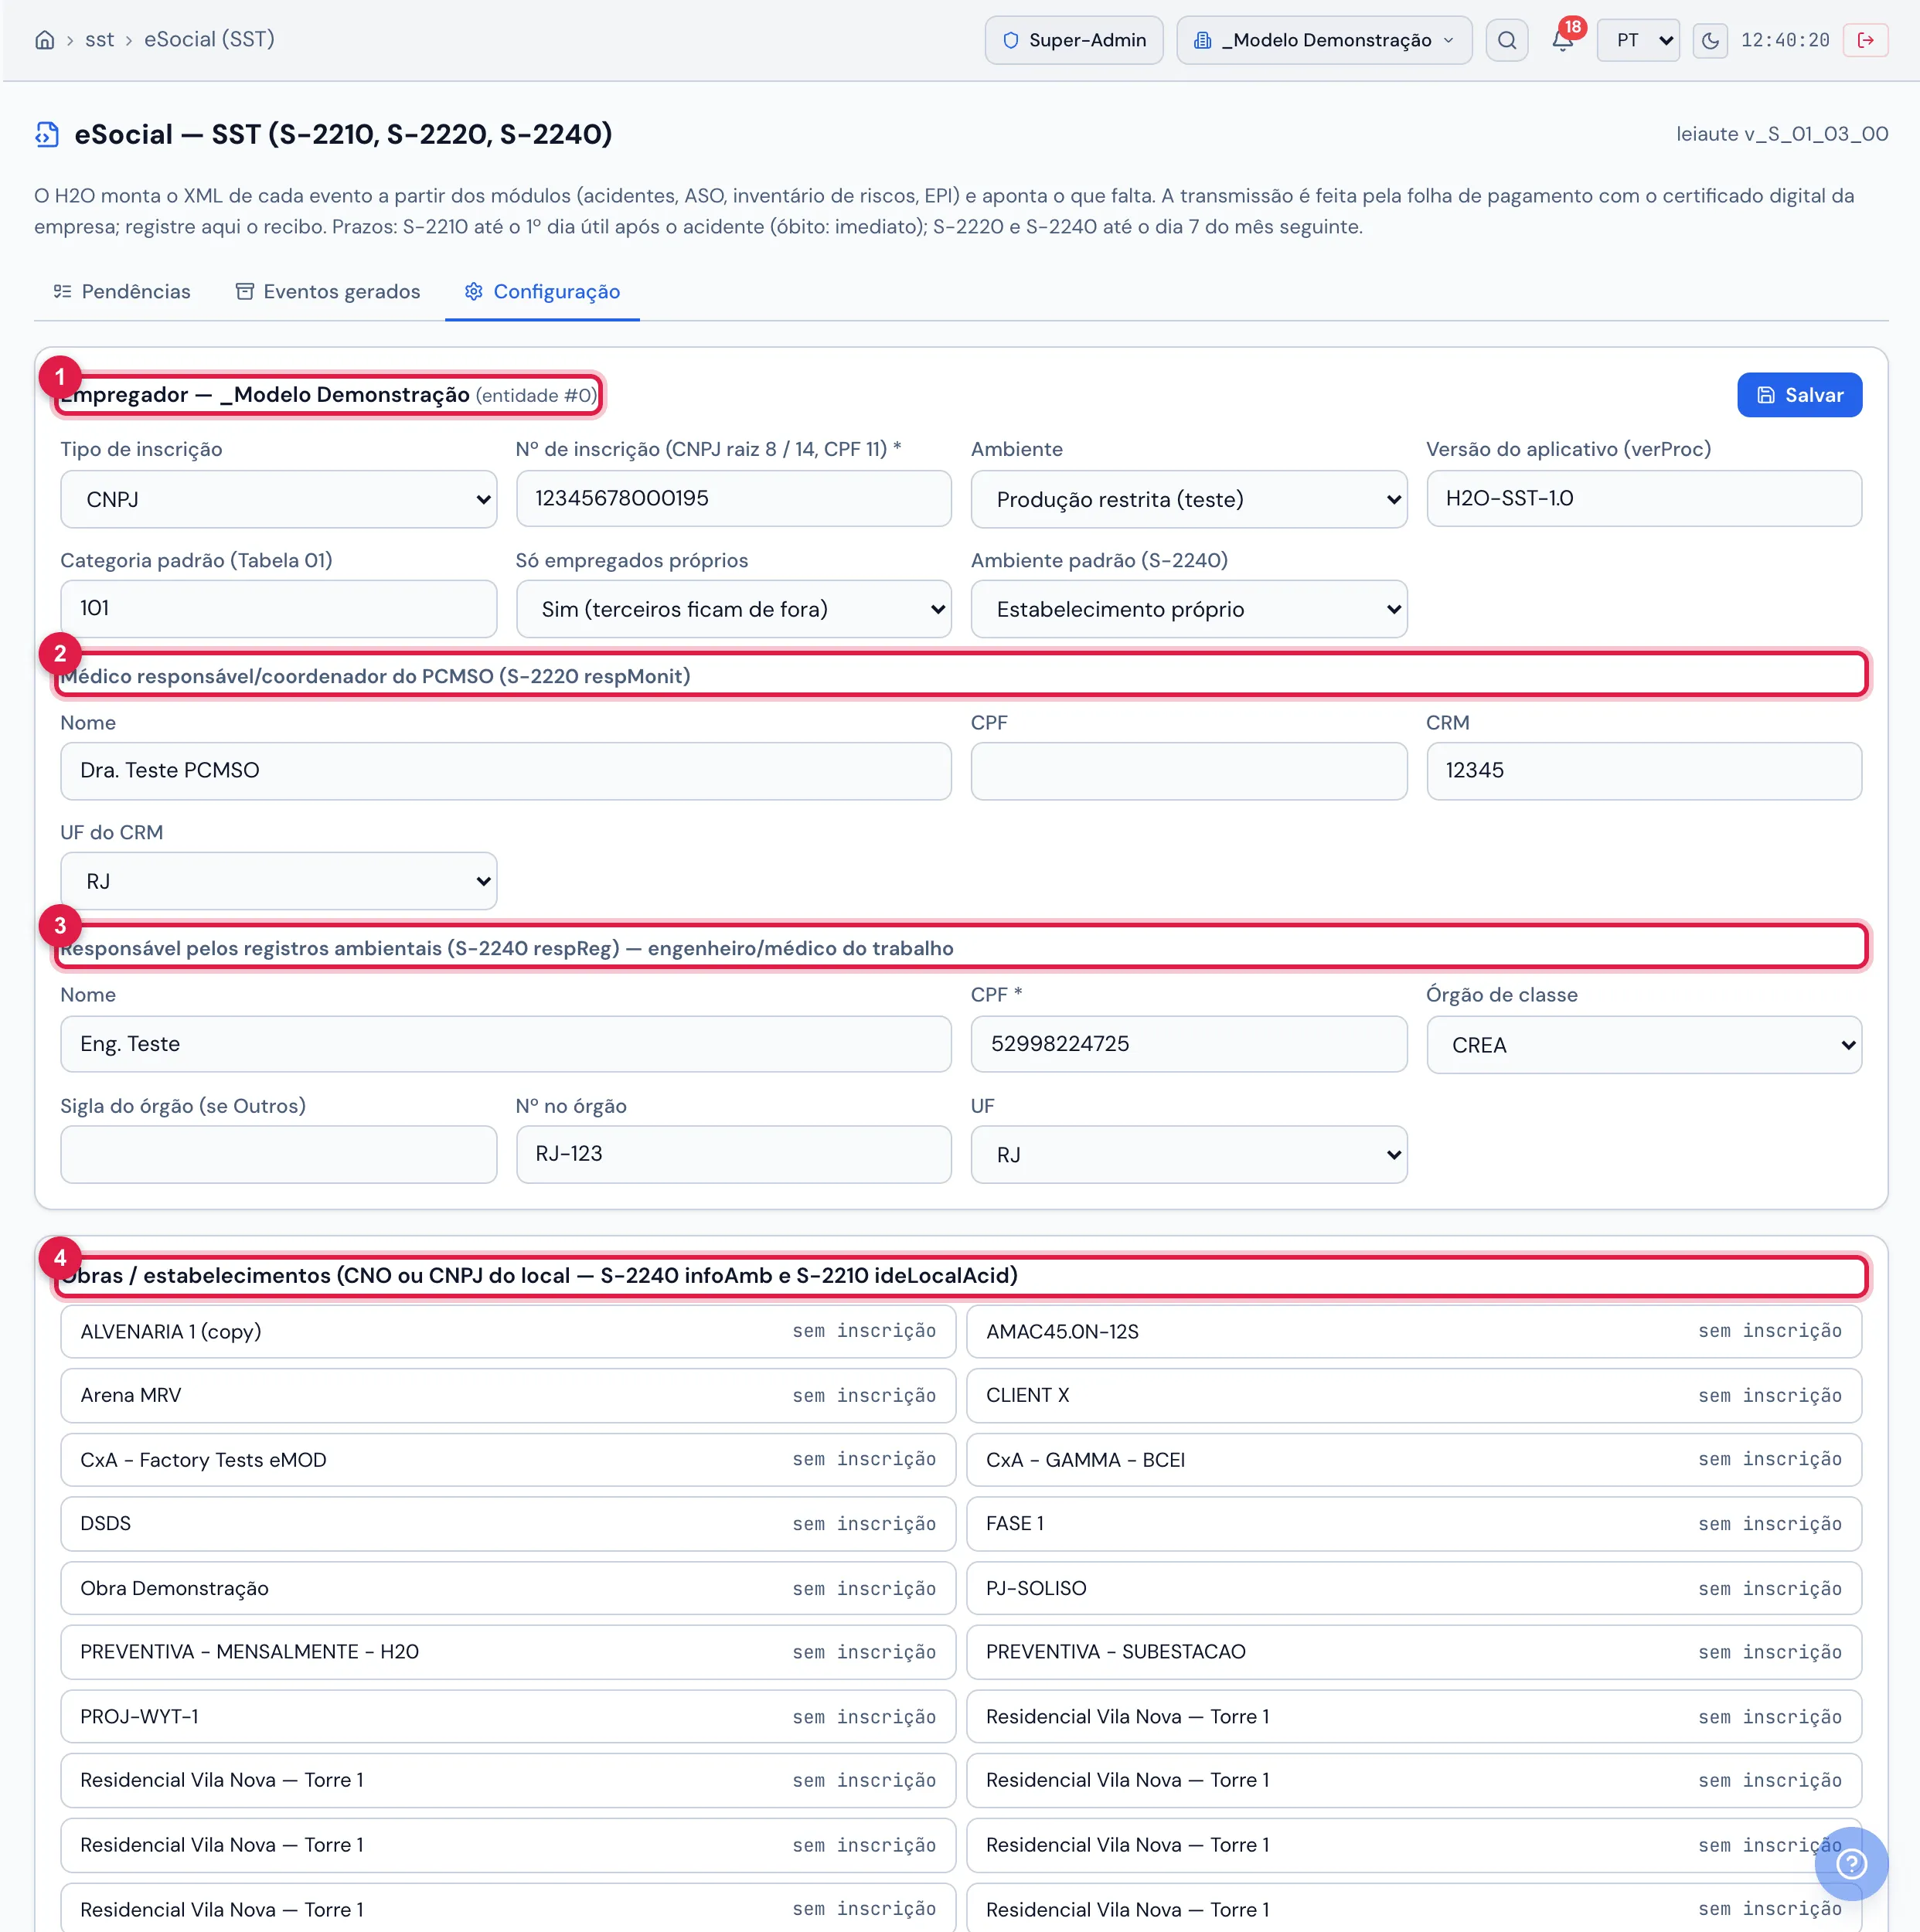This screenshot has height=1932, width=1920.
Task: Open the _Modelo Demonstração company selector
Action: coord(1324,40)
